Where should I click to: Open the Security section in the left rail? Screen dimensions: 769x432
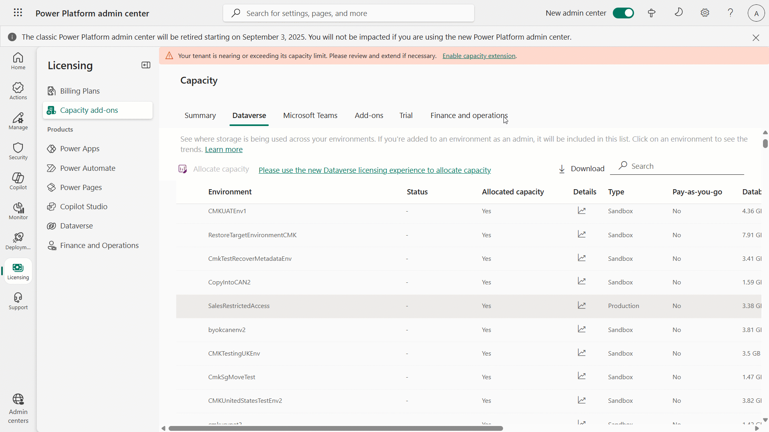(x=18, y=151)
